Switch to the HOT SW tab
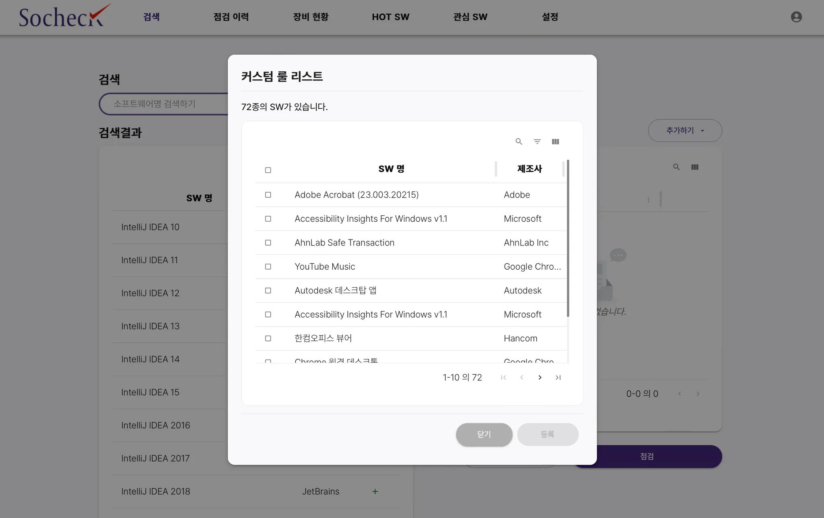 click(x=390, y=17)
